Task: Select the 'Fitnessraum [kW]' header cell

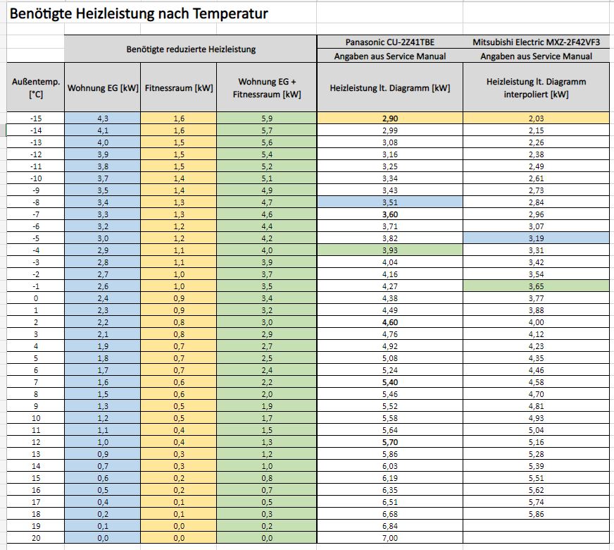Action: coord(179,87)
